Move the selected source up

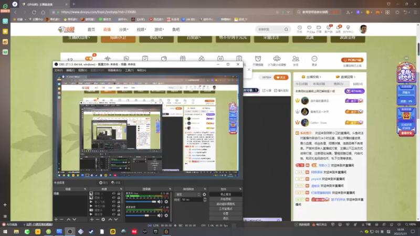pyautogui.click(x=110, y=219)
